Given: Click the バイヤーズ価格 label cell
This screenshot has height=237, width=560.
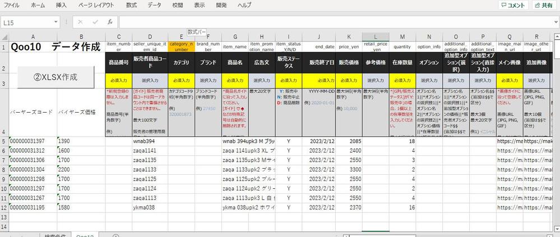Looking at the screenshot, I should (81, 112).
